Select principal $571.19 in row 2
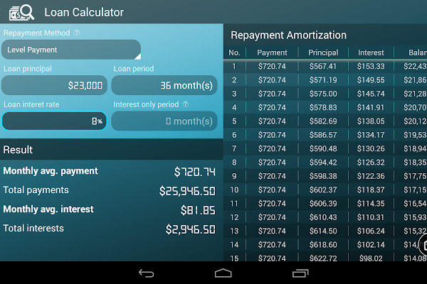Viewport: 427px width, 284px height. tap(323, 80)
